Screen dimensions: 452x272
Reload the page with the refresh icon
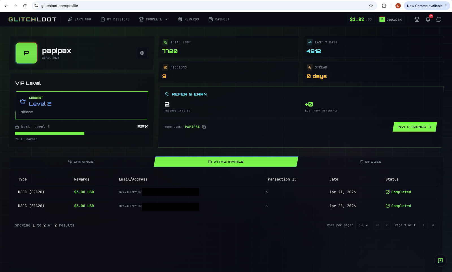tap(25, 6)
